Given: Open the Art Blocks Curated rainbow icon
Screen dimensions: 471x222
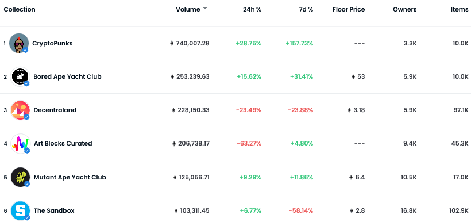Looking at the screenshot, I should (20, 143).
